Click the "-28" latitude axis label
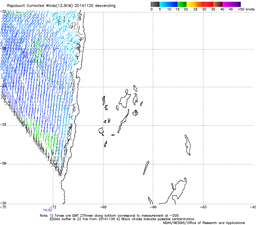Image resolution: width=256 pixels, height=225 pixels. pyautogui.click(x=3, y=163)
